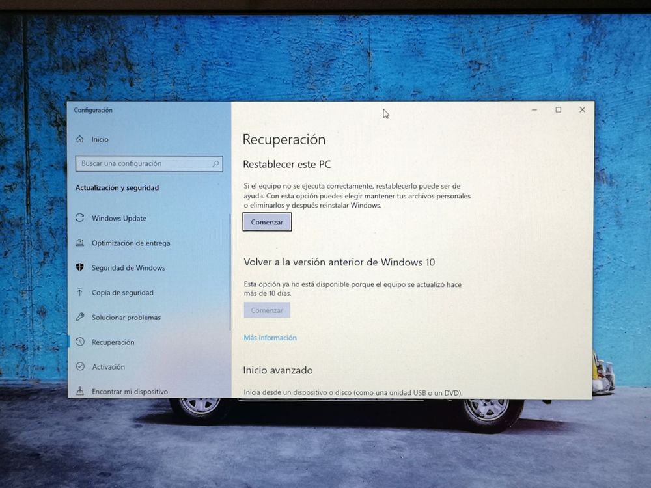Select the Optimización de entrega icon

[x=80, y=243]
